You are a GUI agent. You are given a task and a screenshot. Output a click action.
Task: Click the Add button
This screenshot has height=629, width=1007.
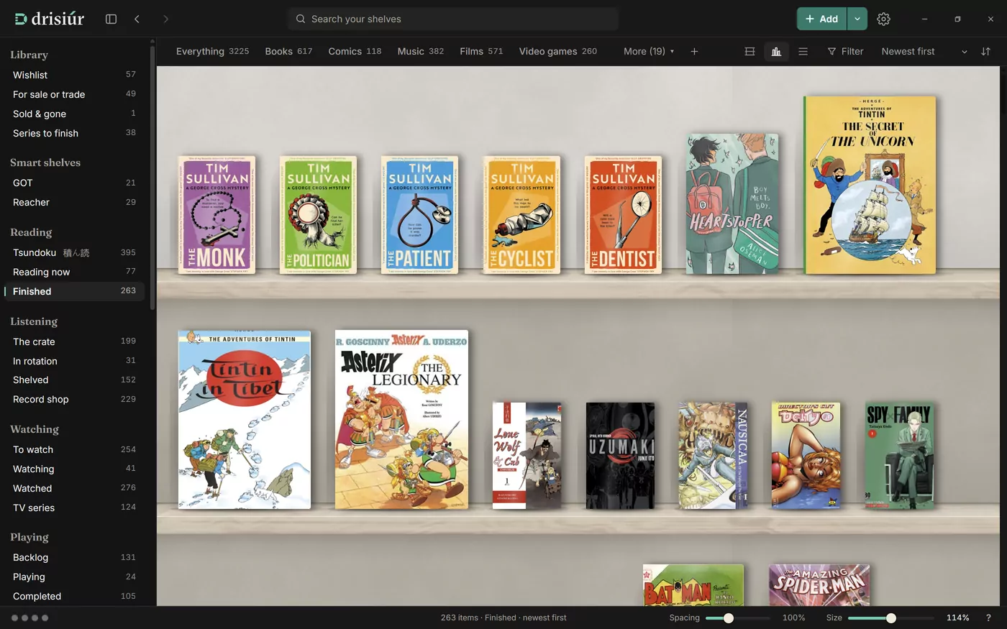821,19
